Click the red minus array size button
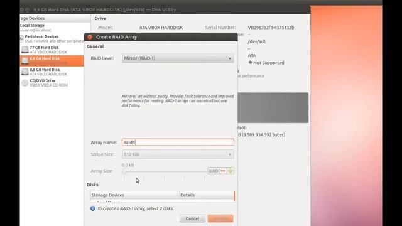Viewport: 402px width, 226px height. pyautogui.click(x=223, y=171)
